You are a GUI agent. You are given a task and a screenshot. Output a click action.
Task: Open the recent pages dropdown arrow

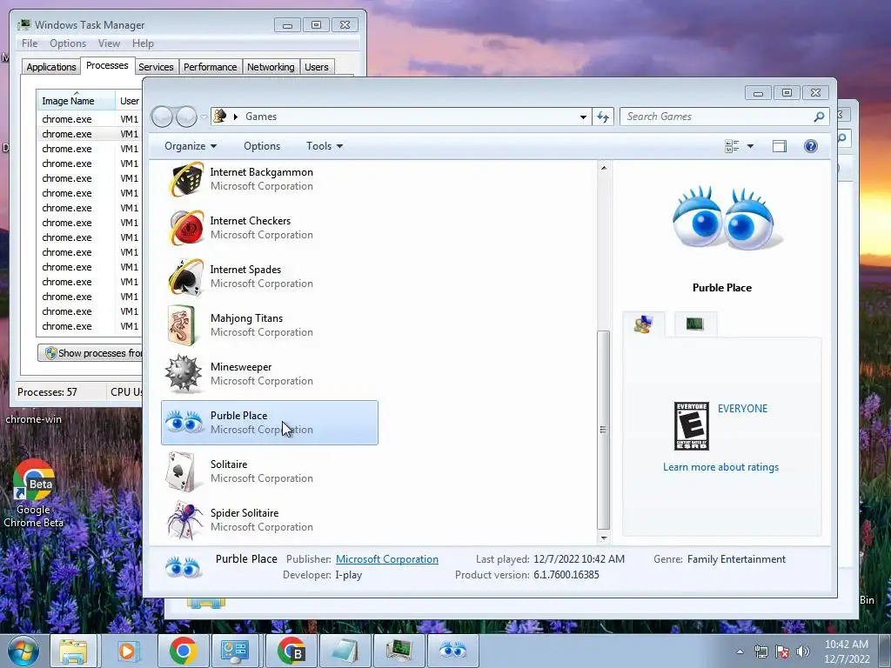(x=204, y=117)
